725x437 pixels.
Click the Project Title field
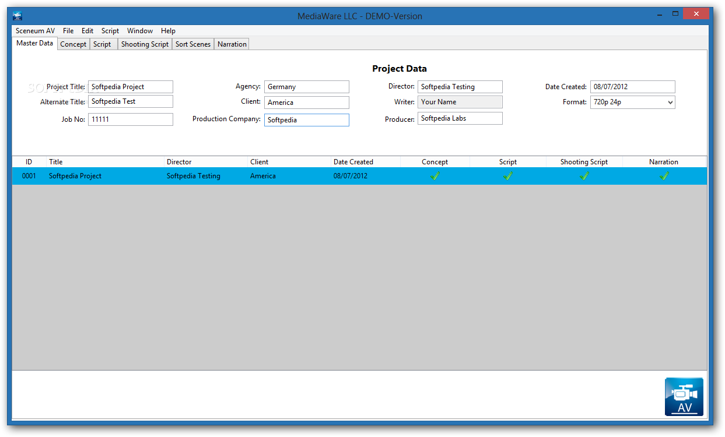pos(131,87)
